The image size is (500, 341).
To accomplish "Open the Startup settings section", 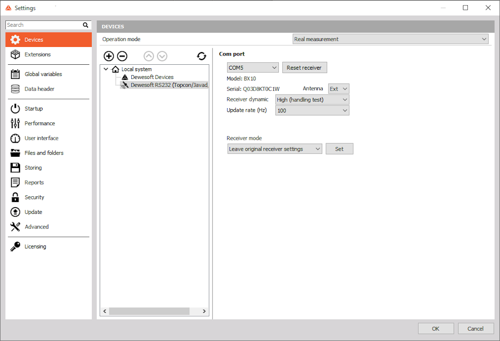I will click(48, 109).
